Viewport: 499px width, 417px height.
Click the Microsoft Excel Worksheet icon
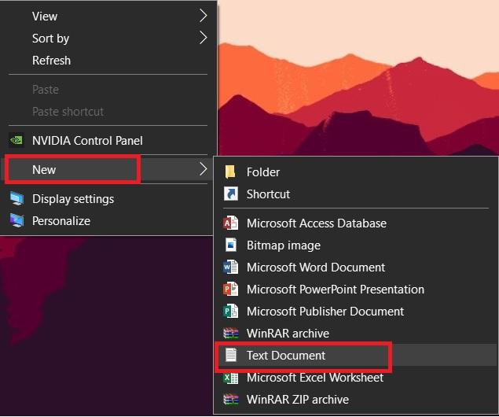pos(231,378)
